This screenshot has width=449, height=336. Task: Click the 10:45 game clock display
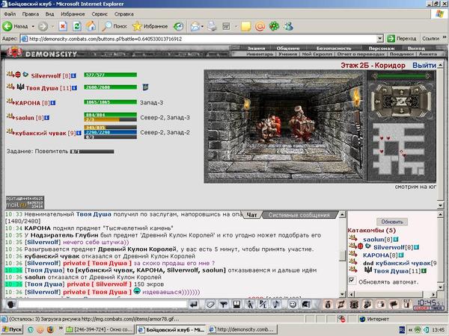[428, 302]
